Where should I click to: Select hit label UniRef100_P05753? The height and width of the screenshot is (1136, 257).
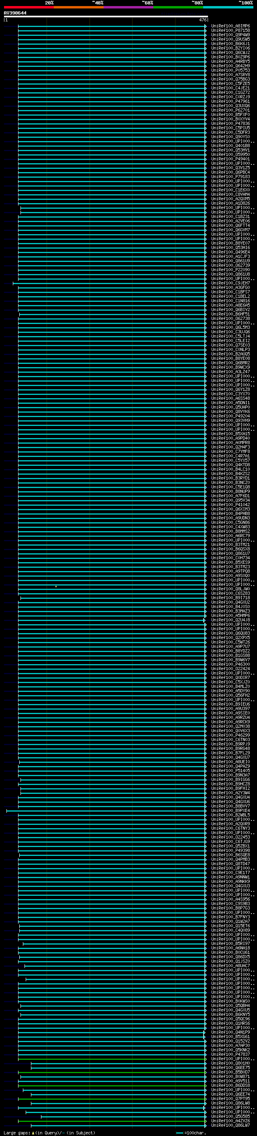pos(230,70)
